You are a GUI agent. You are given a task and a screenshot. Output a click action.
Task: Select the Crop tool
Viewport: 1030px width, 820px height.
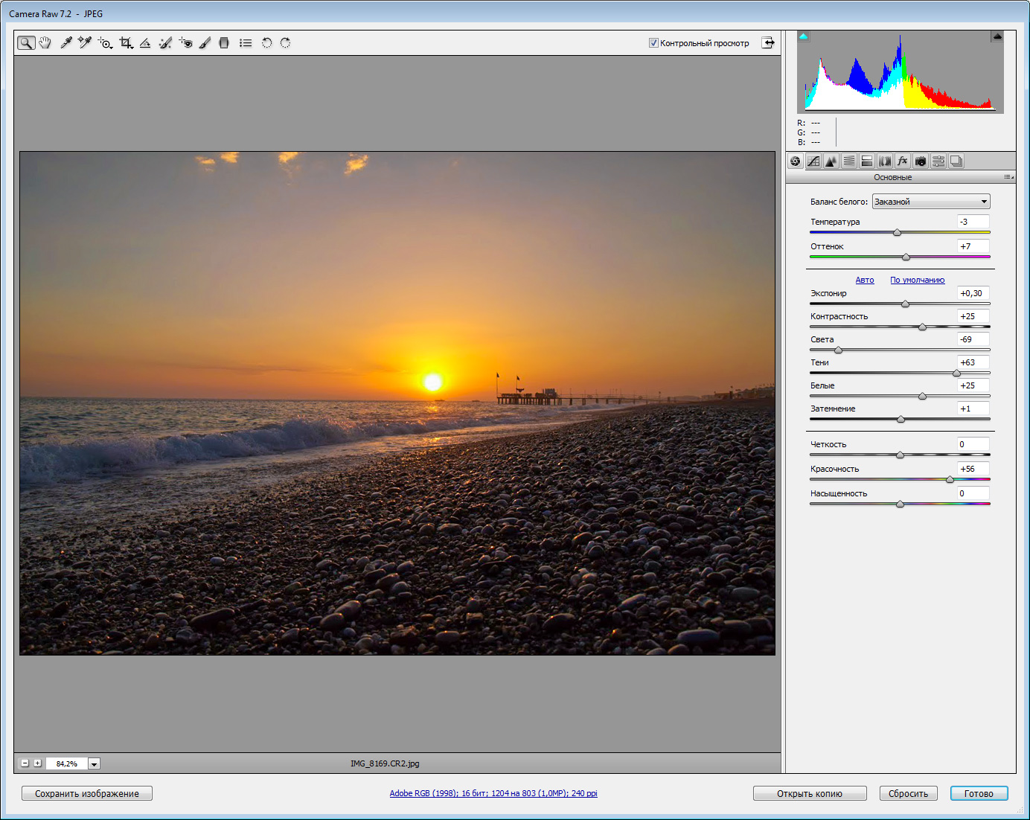pyautogui.click(x=126, y=43)
